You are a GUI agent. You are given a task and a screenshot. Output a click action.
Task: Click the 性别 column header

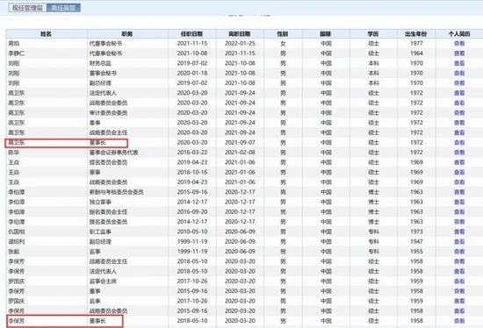pyautogui.click(x=283, y=34)
